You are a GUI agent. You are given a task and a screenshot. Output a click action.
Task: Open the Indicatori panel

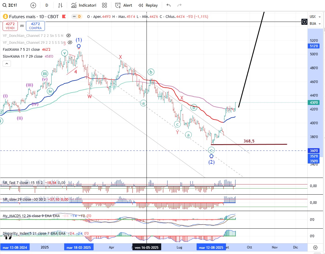(x=84, y=5)
